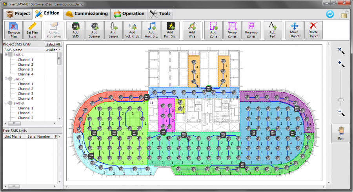Switch to the Commissioning tab
Image resolution: width=353 pixels, height=192 pixels.
(86, 14)
